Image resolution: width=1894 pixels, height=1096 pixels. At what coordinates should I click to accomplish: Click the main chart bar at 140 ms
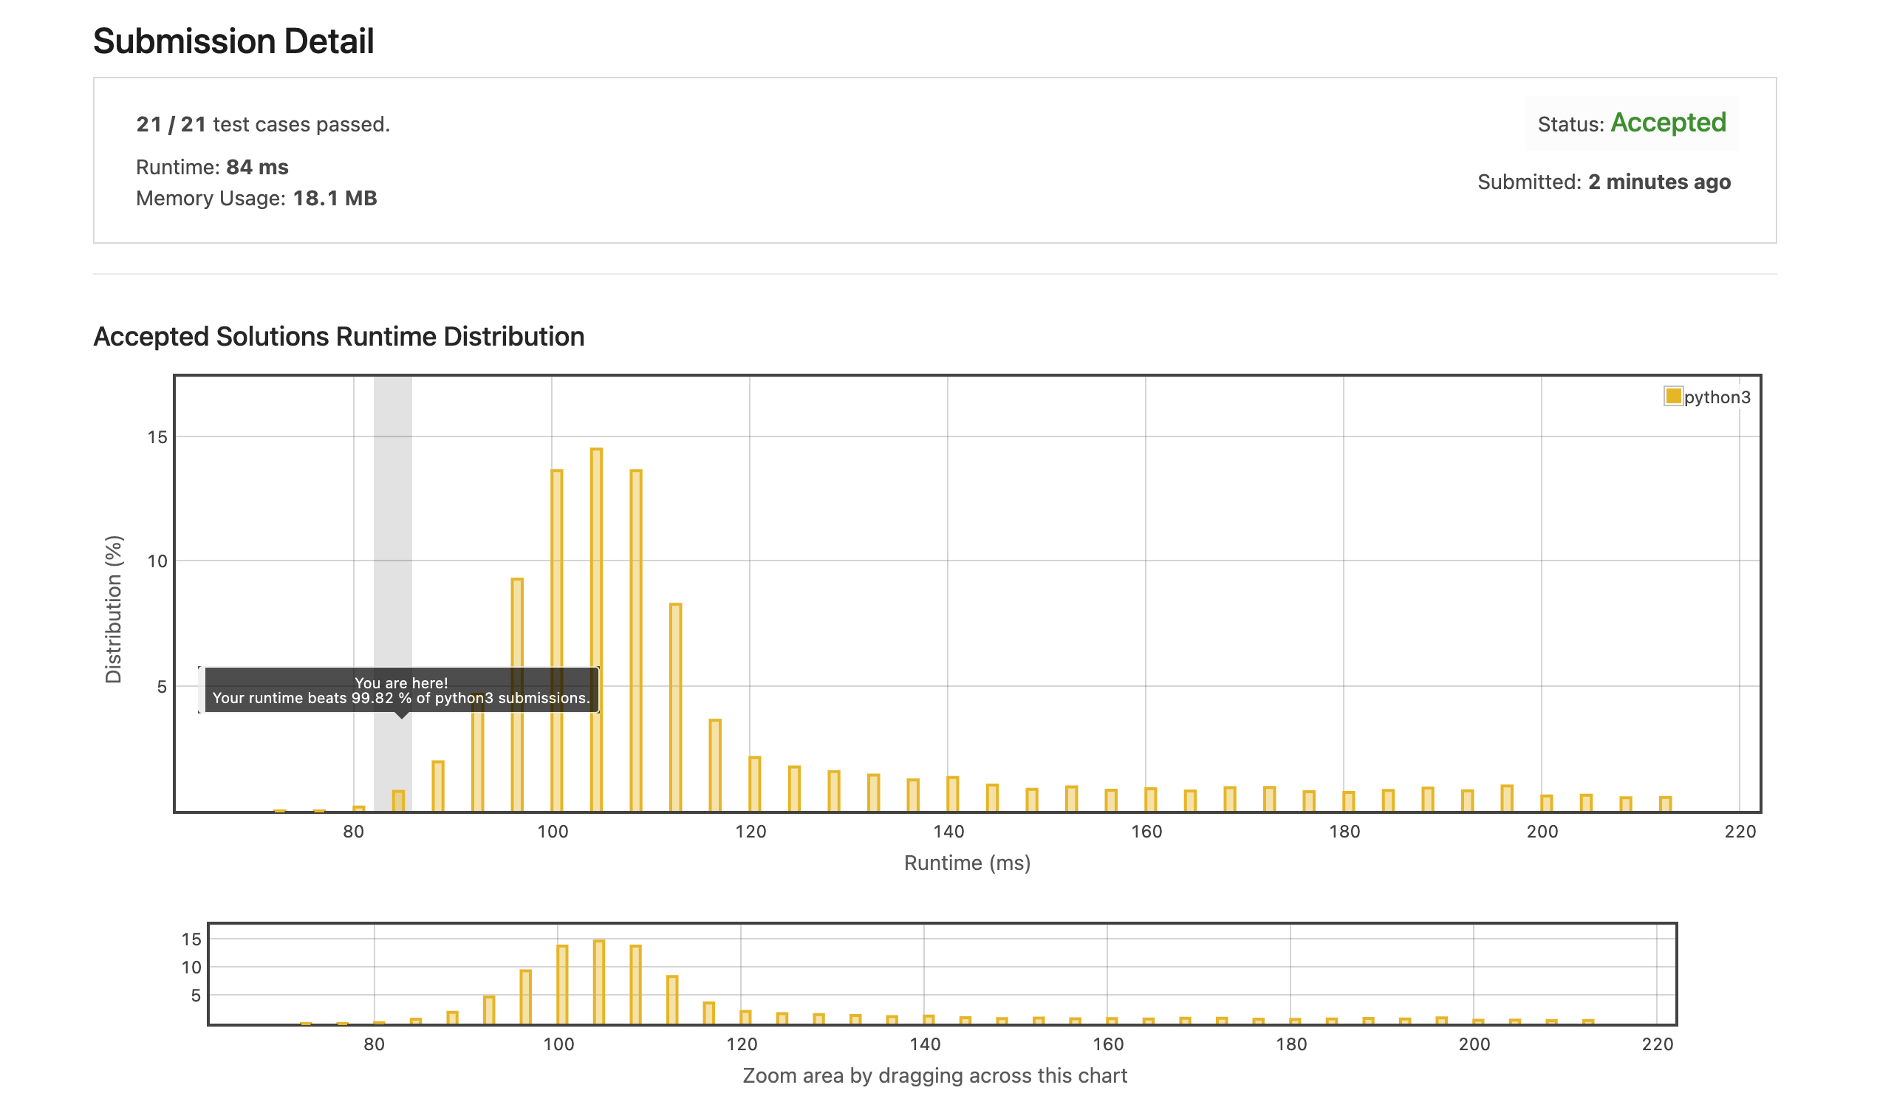pos(952,794)
